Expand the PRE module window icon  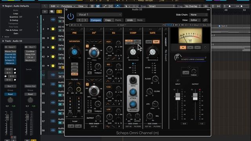tap(82, 29)
